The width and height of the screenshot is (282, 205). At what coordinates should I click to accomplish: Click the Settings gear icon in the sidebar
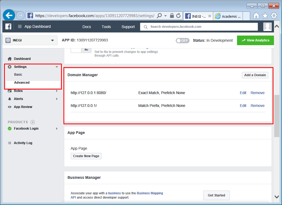tap(10, 67)
